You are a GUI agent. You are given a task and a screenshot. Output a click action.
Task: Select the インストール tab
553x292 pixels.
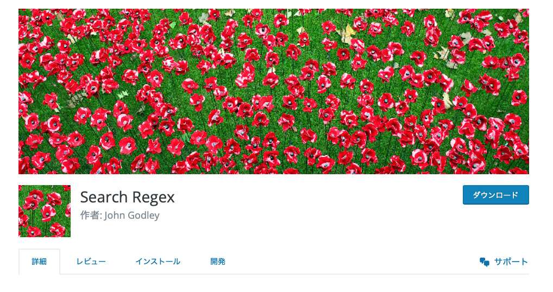pos(158,262)
